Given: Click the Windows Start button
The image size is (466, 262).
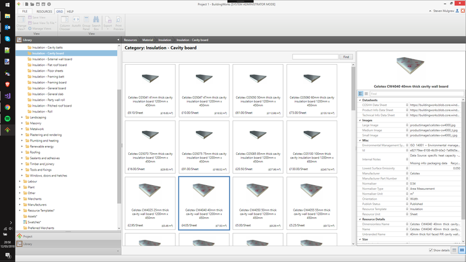Looking at the screenshot, I should coord(8,5).
